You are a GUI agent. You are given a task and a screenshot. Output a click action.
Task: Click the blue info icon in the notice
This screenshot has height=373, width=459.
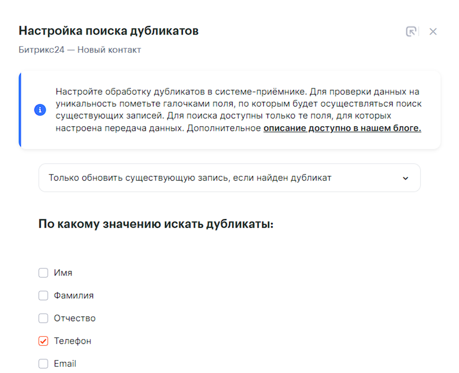[40, 110]
